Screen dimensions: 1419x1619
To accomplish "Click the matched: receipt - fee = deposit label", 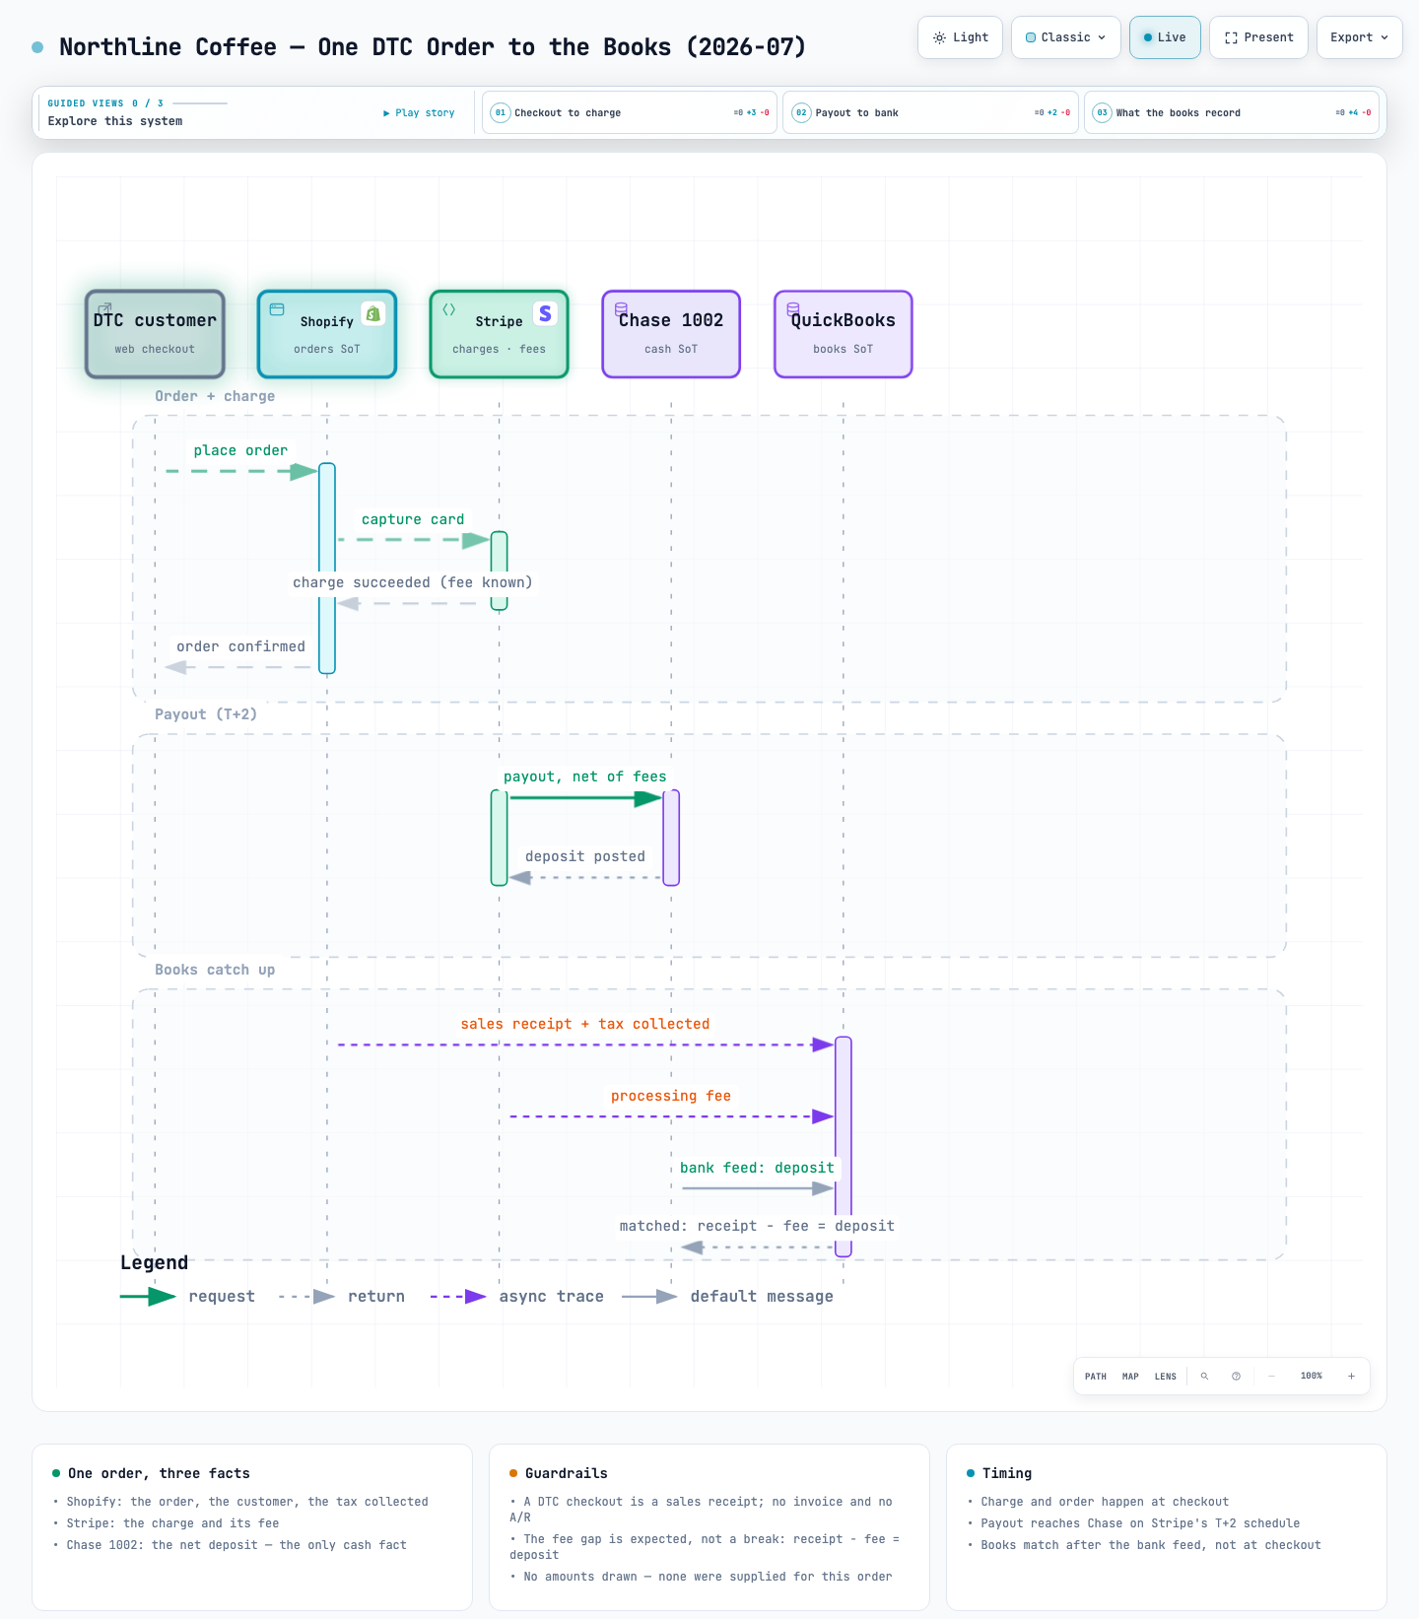I will 757,1226.
